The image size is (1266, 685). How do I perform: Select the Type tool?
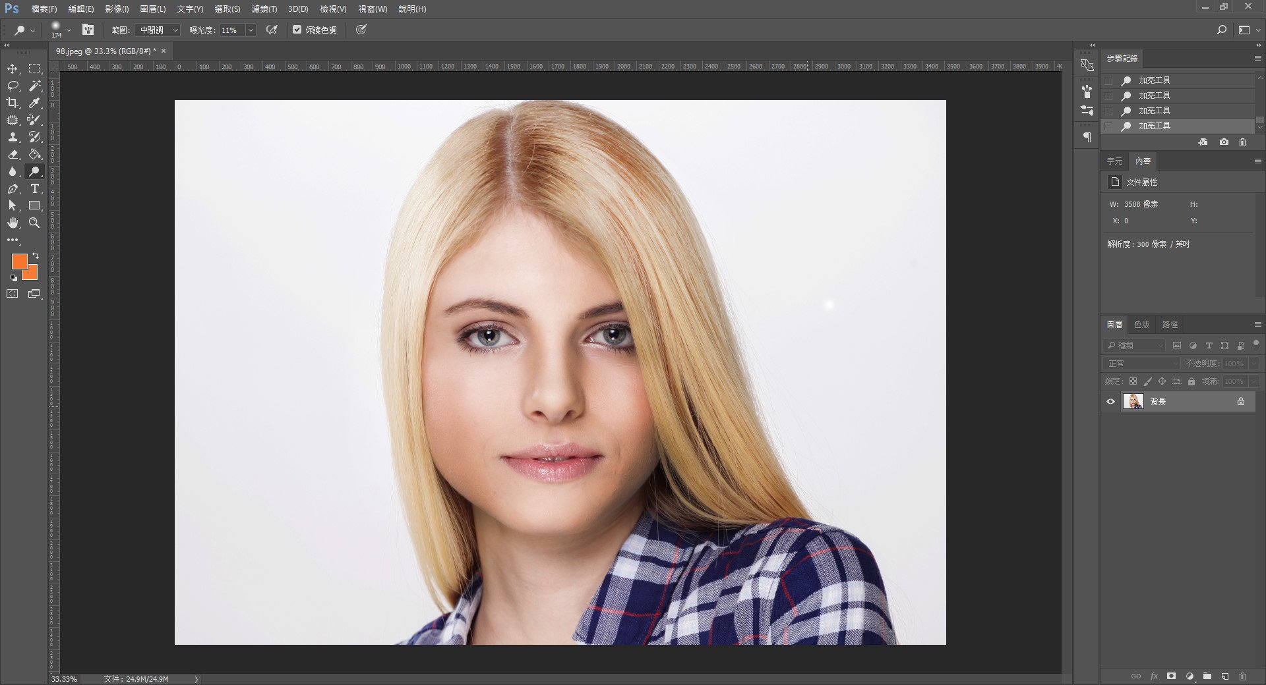(x=34, y=188)
